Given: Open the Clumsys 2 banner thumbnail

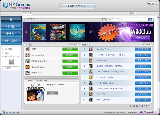Looking at the screenshot, I should pyautogui.click(x=77, y=32).
